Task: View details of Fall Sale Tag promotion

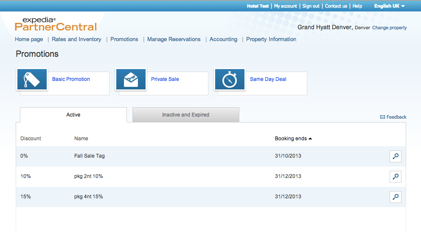Action: [x=395, y=156]
